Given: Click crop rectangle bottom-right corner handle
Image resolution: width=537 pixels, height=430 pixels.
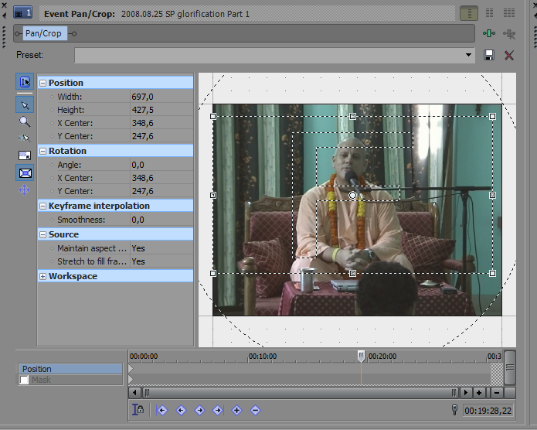Looking at the screenshot, I should 492,273.
